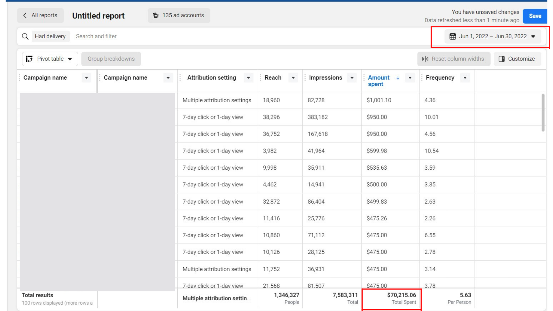Viewport: 553px width, 311px height.
Task: Click Group breakdowns button
Action: coord(111,59)
